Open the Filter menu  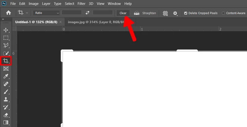pyautogui.click(x=81, y=4)
